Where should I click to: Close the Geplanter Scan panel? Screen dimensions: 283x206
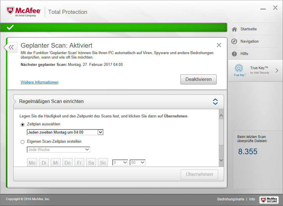pos(219,45)
